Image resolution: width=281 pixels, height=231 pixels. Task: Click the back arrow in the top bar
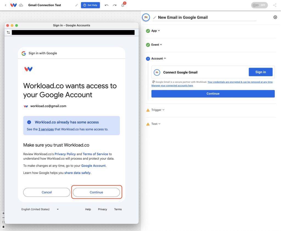coord(5,5)
